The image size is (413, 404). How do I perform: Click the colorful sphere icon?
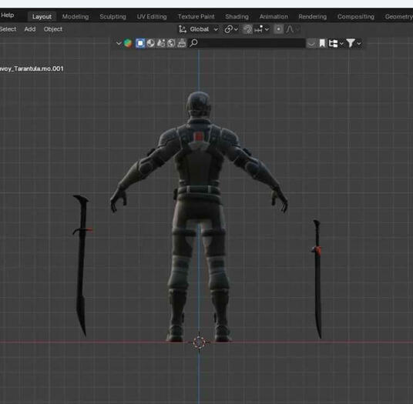128,43
